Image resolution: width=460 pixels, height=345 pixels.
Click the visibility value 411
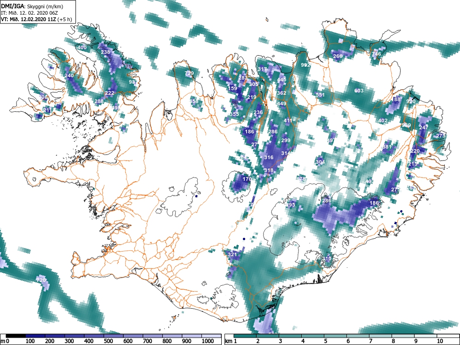[x=288, y=121]
